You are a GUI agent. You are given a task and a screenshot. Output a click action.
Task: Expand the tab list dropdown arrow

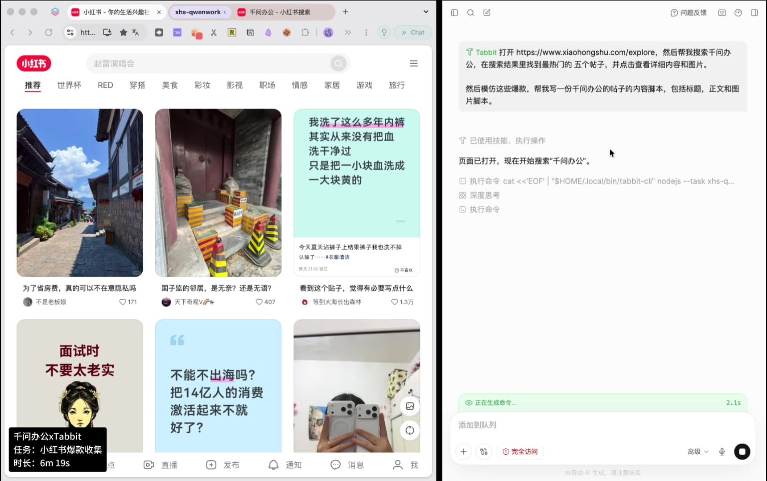426,12
